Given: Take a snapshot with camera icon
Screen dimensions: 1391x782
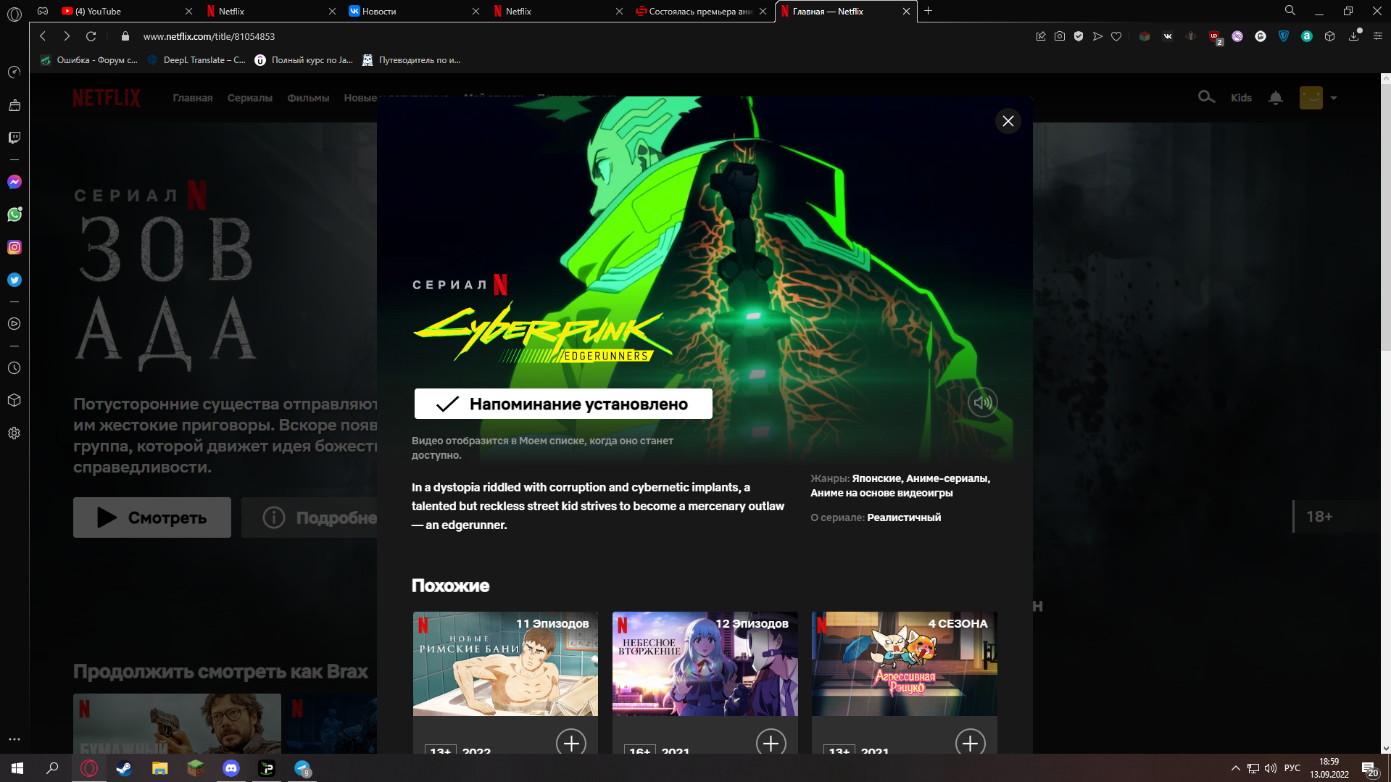Looking at the screenshot, I should (x=1060, y=36).
